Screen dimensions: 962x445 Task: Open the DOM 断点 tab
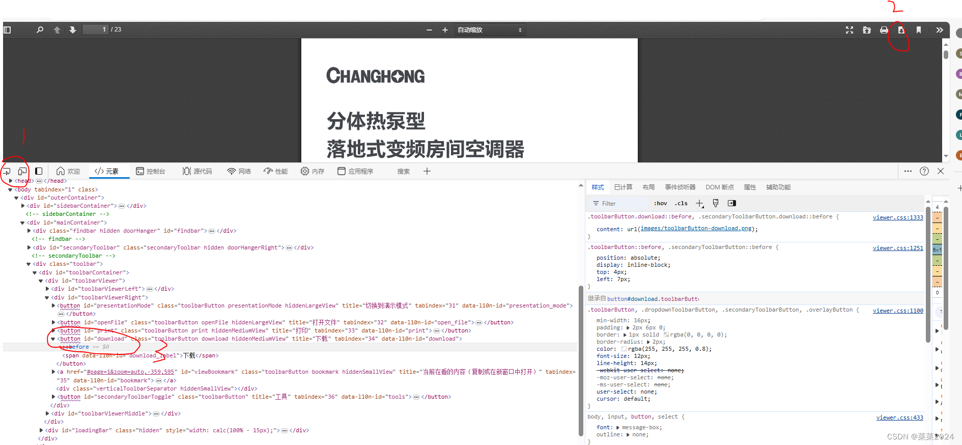(x=720, y=187)
